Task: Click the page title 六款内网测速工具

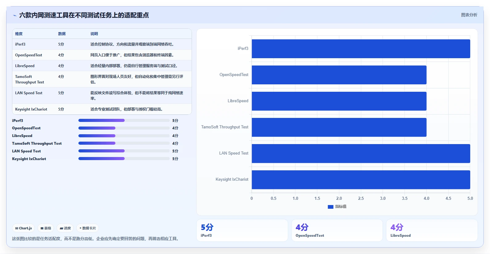Action: tap(84, 15)
